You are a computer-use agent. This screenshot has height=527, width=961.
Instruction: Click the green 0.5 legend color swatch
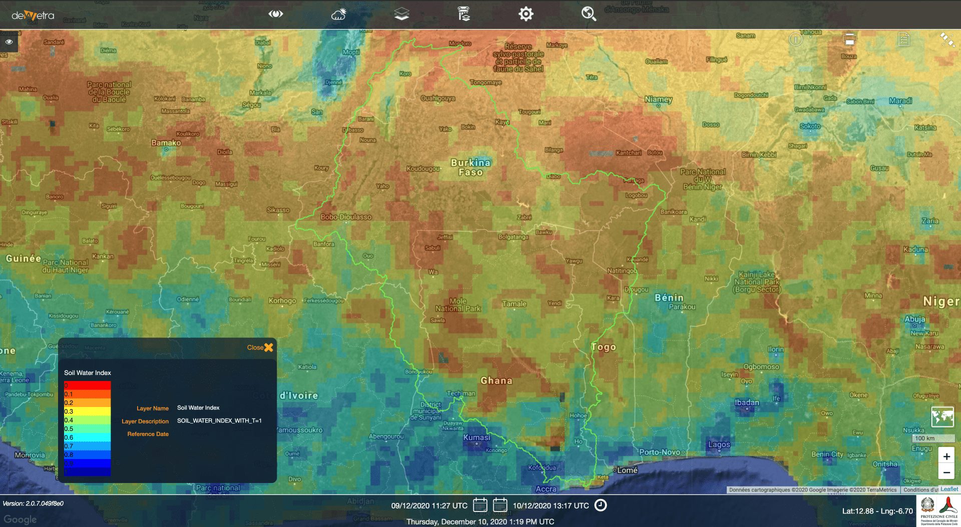tap(88, 429)
